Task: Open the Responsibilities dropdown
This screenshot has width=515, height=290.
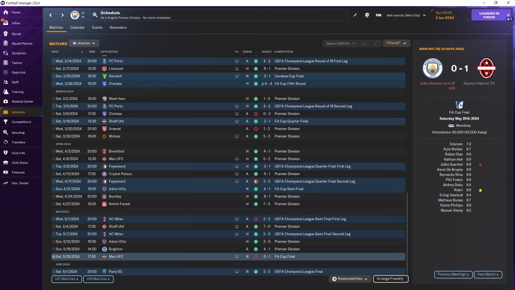Action: pyautogui.click(x=350, y=279)
